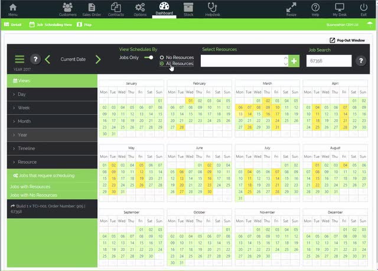
Task: Open the Menu home icon
Action: click(x=13, y=9)
